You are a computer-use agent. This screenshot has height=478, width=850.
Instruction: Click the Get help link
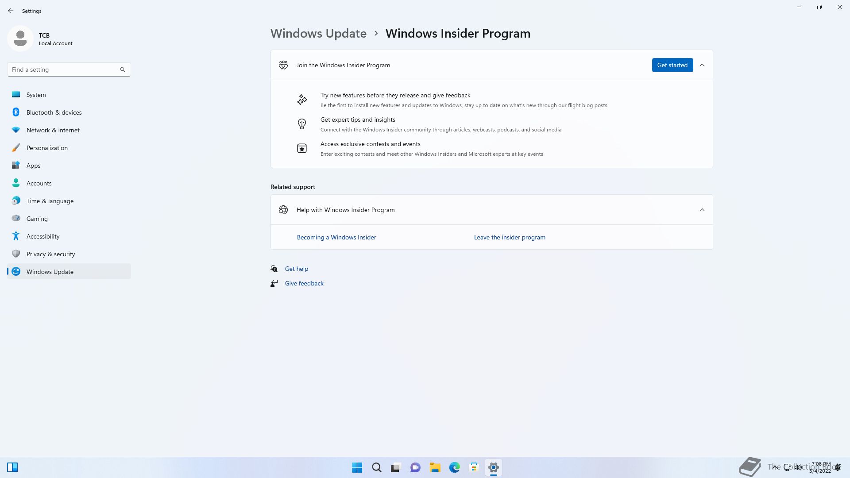297,269
